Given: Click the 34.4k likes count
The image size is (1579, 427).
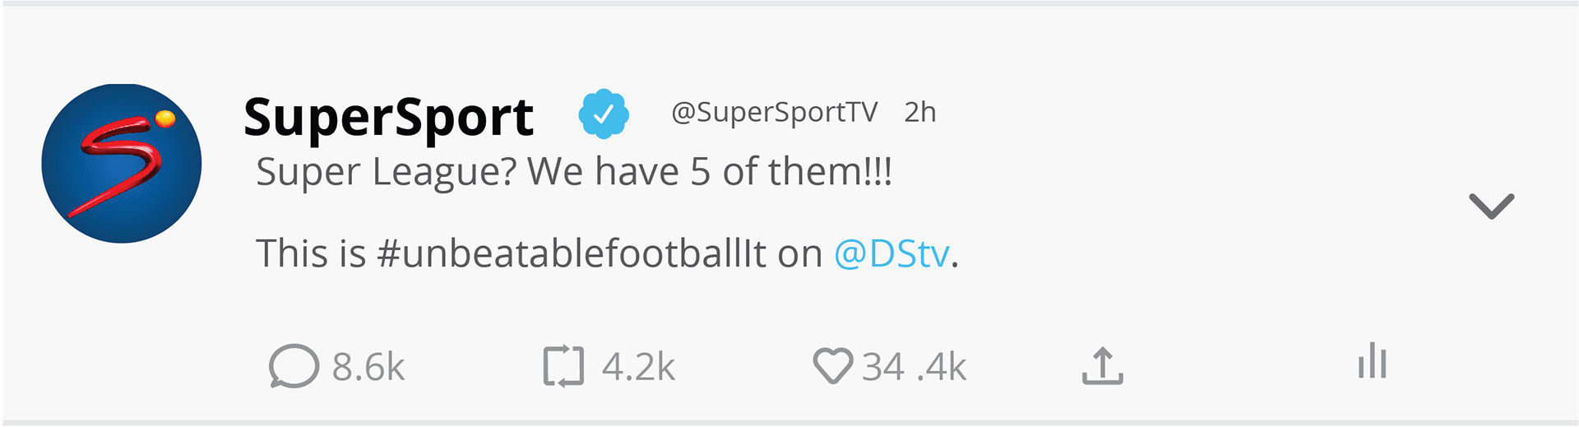Looking at the screenshot, I should tap(914, 367).
